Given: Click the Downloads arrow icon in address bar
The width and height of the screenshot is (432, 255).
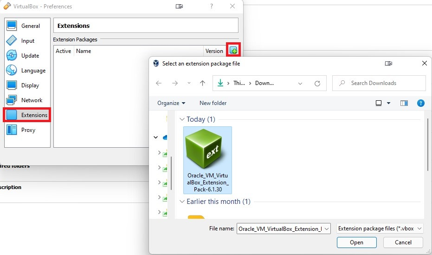Looking at the screenshot, I should (220, 83).
